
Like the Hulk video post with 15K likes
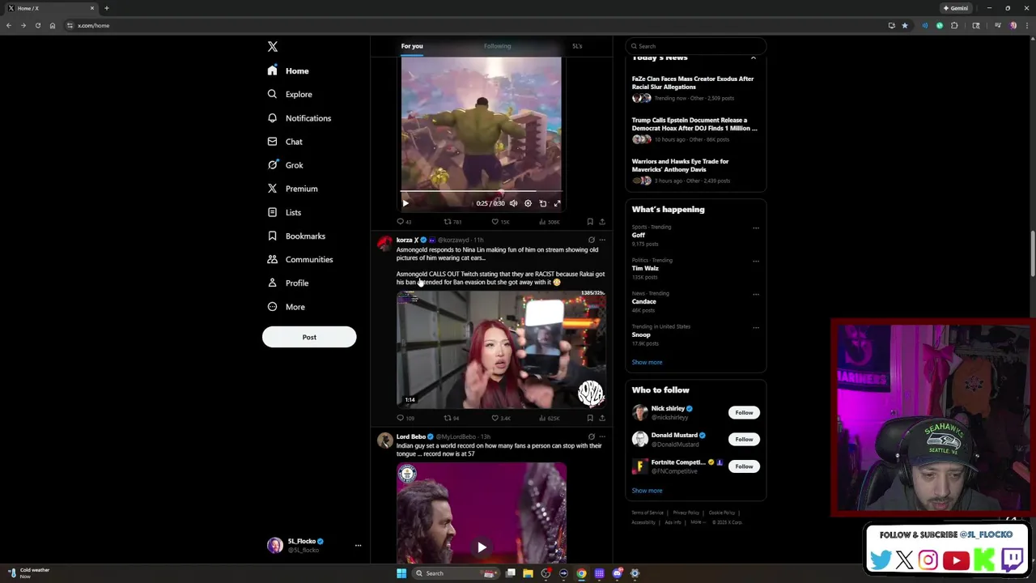click(x=500, y=222)
